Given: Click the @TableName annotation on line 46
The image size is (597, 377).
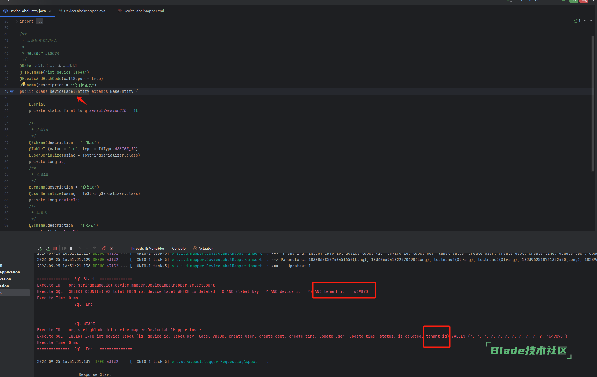Looking at the screenshot, I should click(55, 72).
